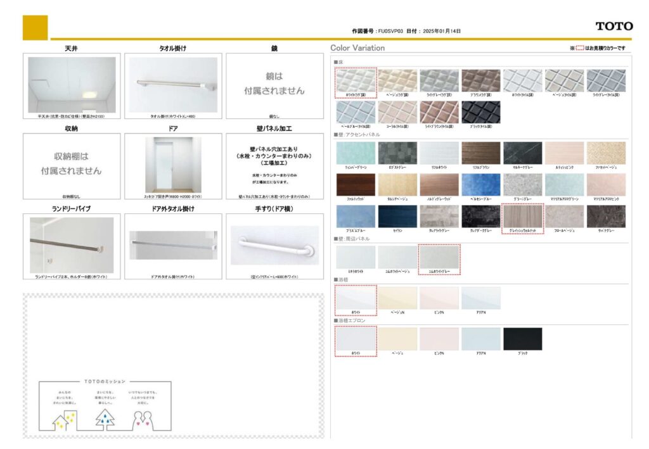Screen dimensions: 649x449
Task: Select the タオル掛け towel bar photo
Action: (173, 85)
